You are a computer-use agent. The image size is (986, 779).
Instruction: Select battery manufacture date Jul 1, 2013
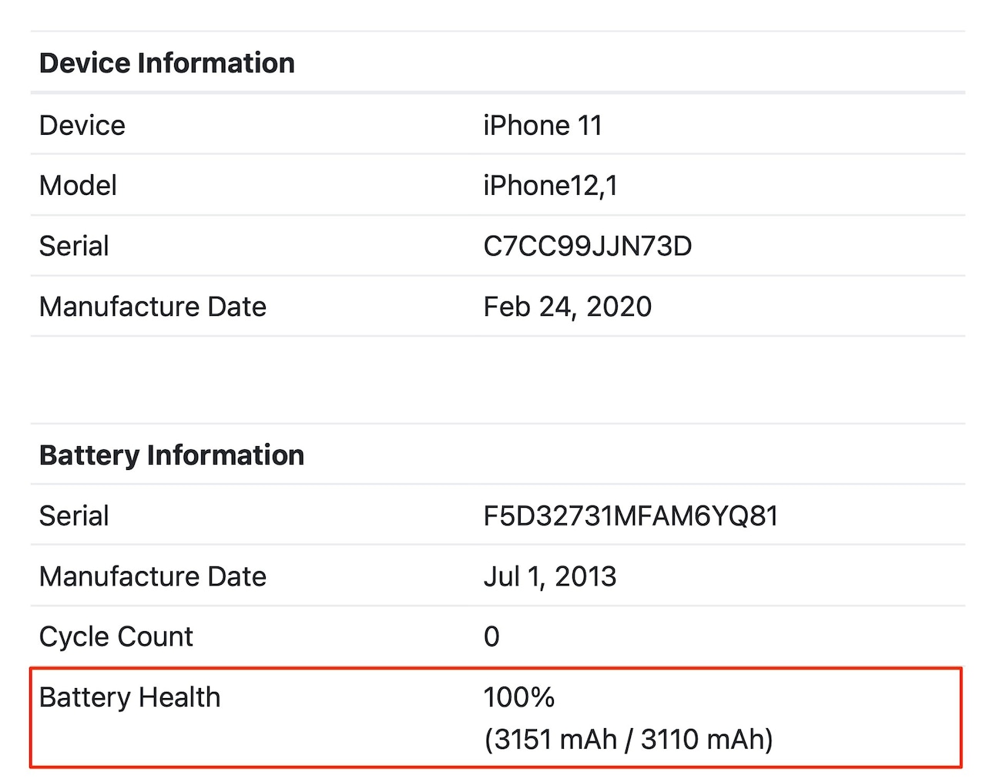coord(549,576)
